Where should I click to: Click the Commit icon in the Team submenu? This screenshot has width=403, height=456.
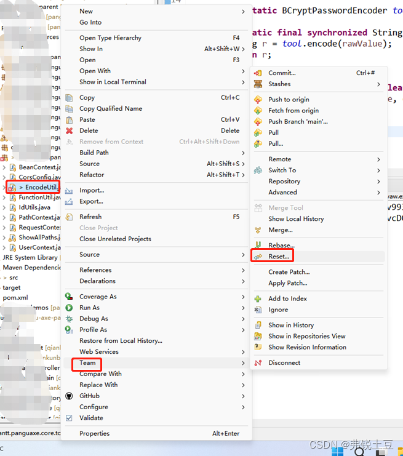[258, 73]
